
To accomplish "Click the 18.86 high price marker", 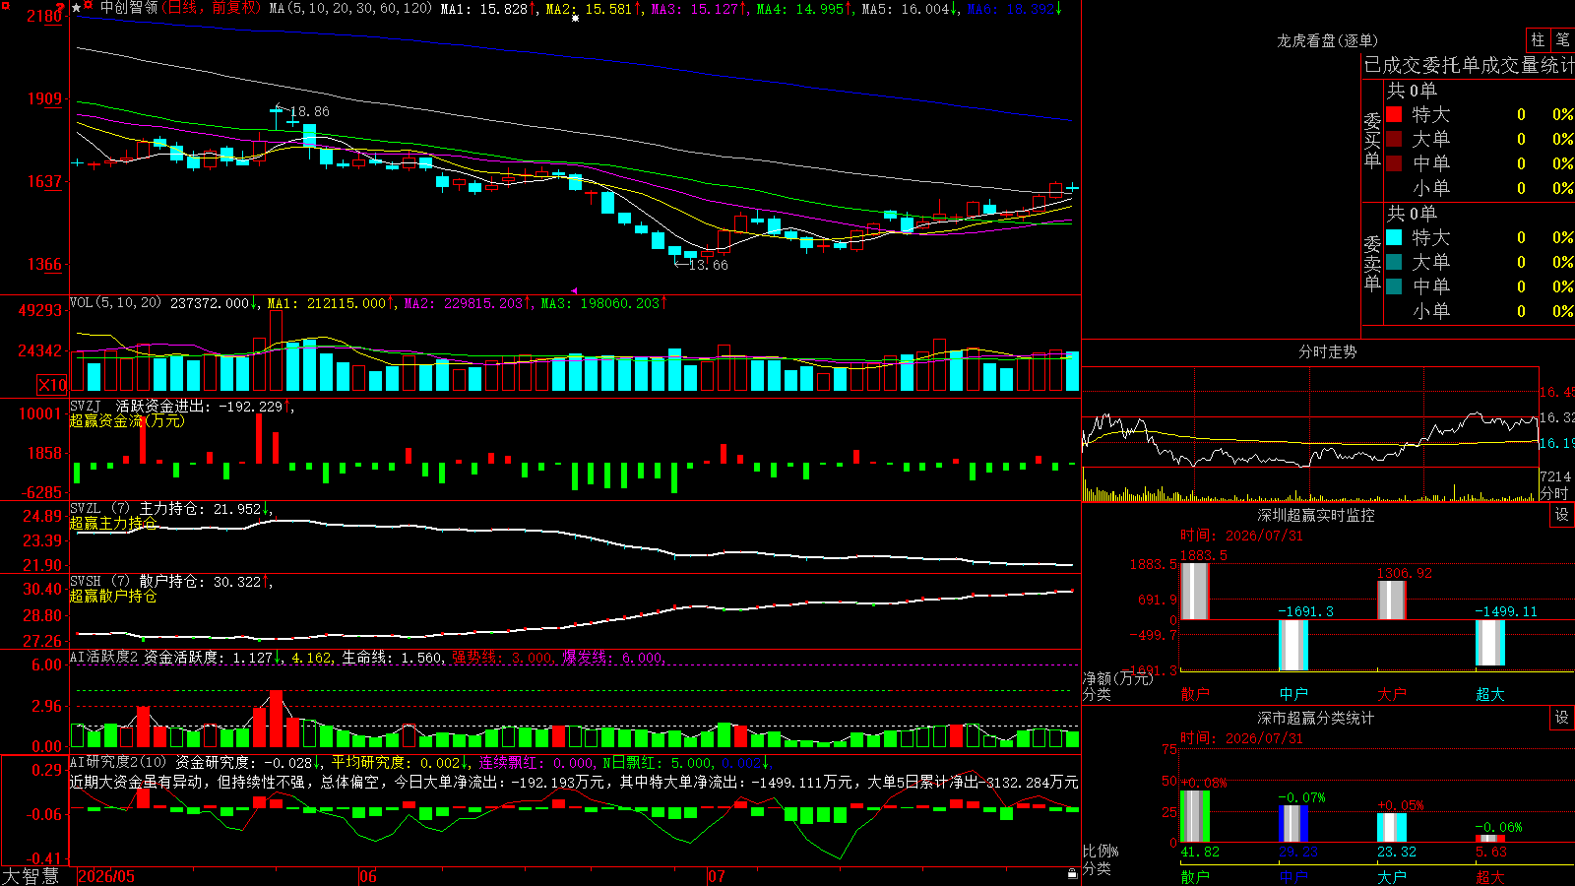I will 310,111.
